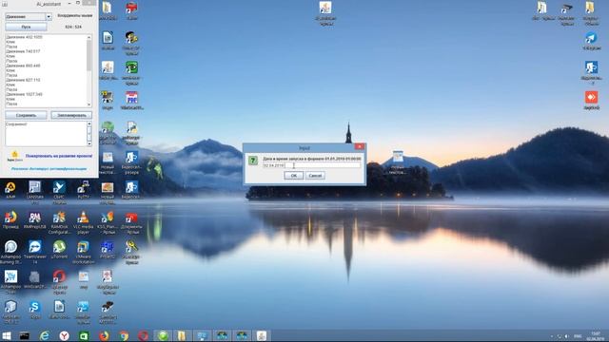Open uTorrent desktop shortcut

59,250
